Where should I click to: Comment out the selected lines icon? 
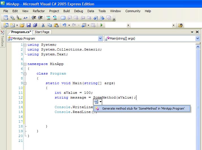click(48, 18)
